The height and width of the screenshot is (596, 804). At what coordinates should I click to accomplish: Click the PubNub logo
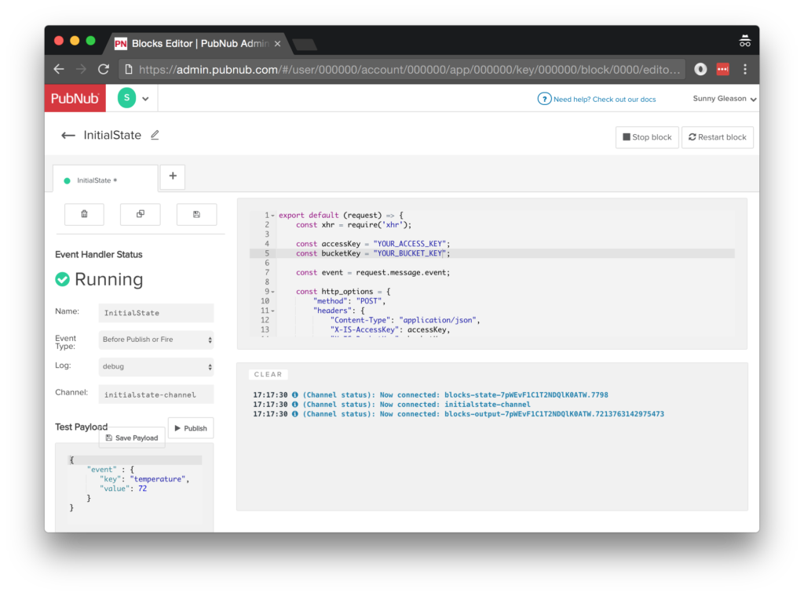tap(75, 98)
